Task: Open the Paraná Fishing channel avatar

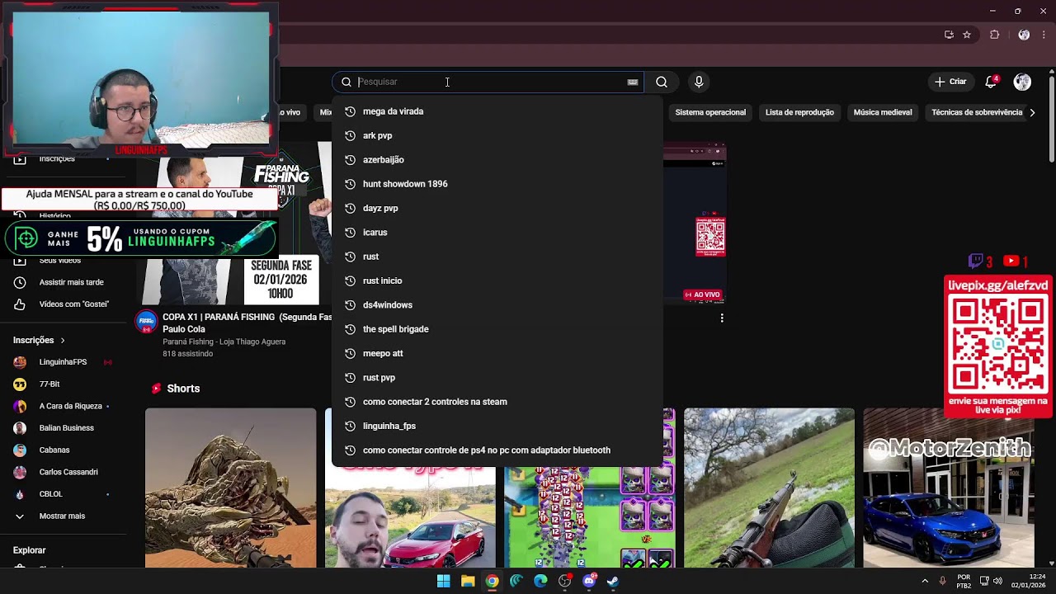Action: coord(146,322)
